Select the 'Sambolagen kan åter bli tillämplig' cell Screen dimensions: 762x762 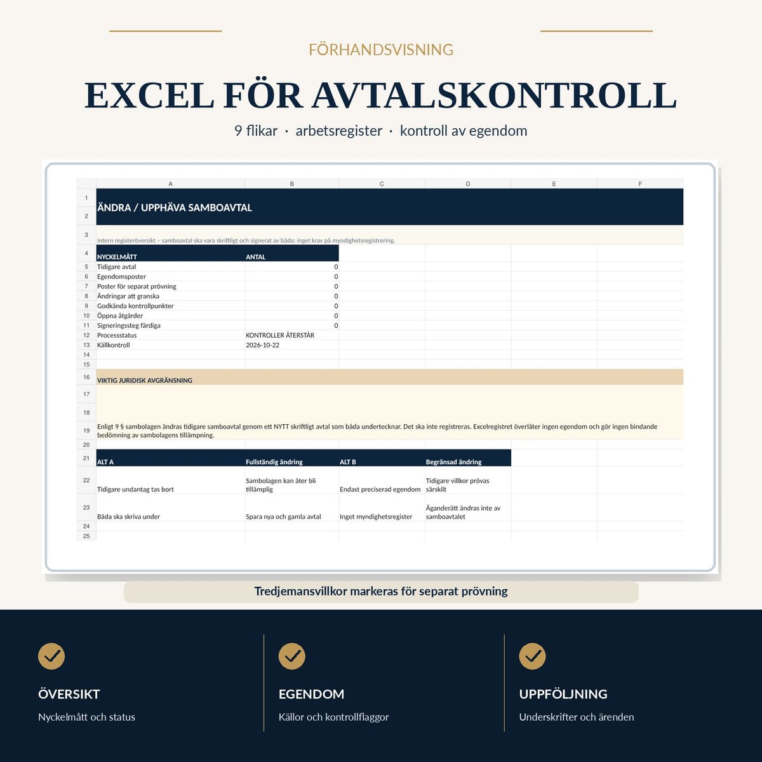[292, 480]
